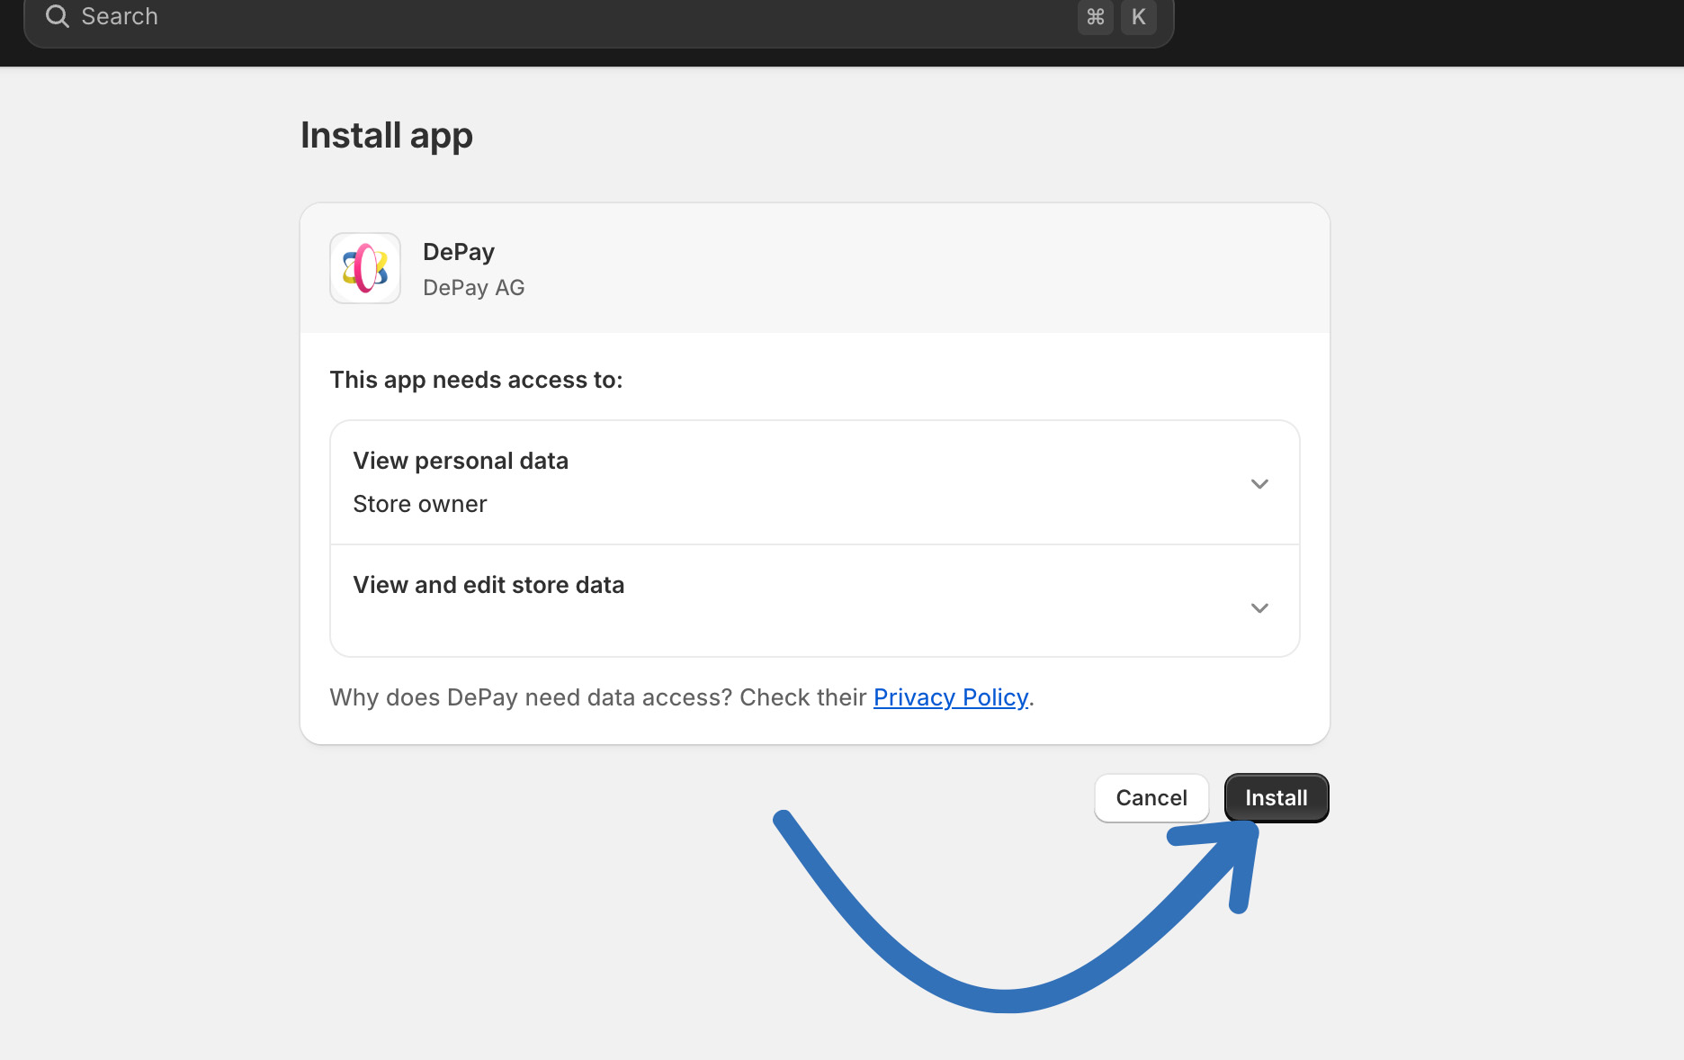The height and width of the screenshot is (1060, 1684).
Task: Click the Command key shortcut badge
Action: pos(1095,17)
